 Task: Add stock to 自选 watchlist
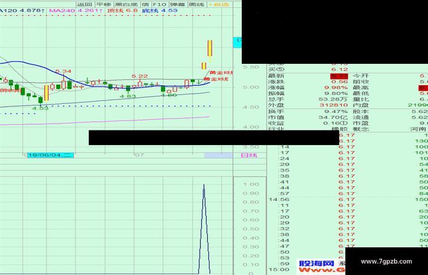tap(219, 5)
